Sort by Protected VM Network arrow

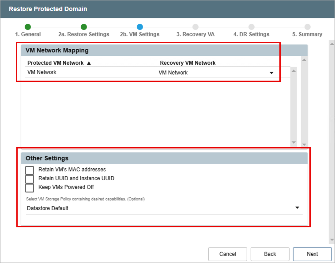(x=89, y=63)
